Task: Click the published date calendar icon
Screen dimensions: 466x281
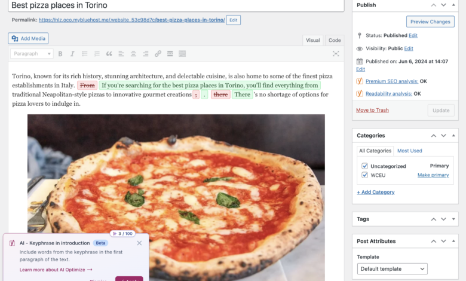Action: pyautogui.click(x=360, y=62)
